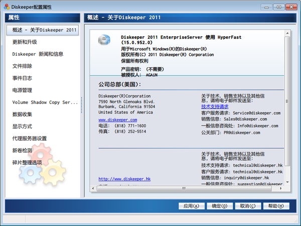Open Volume Shadow Copy Service options
The width and height of the screenshot is (301, 226).
(x=45, y=102)
